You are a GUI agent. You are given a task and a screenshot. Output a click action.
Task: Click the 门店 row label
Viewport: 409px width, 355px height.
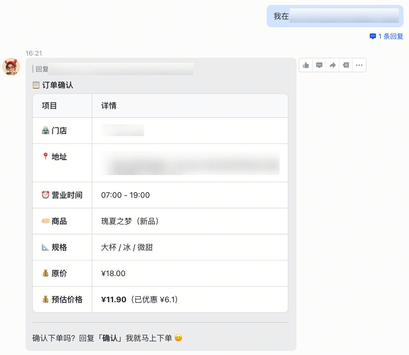(x=59, y=131)
